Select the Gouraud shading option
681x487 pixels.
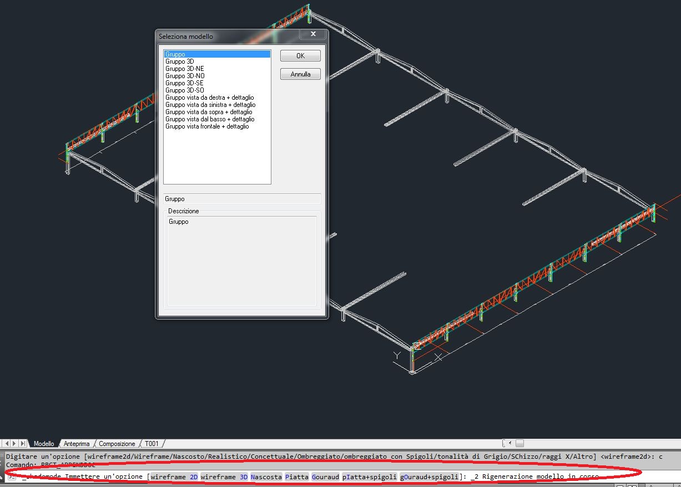[325, 477]
